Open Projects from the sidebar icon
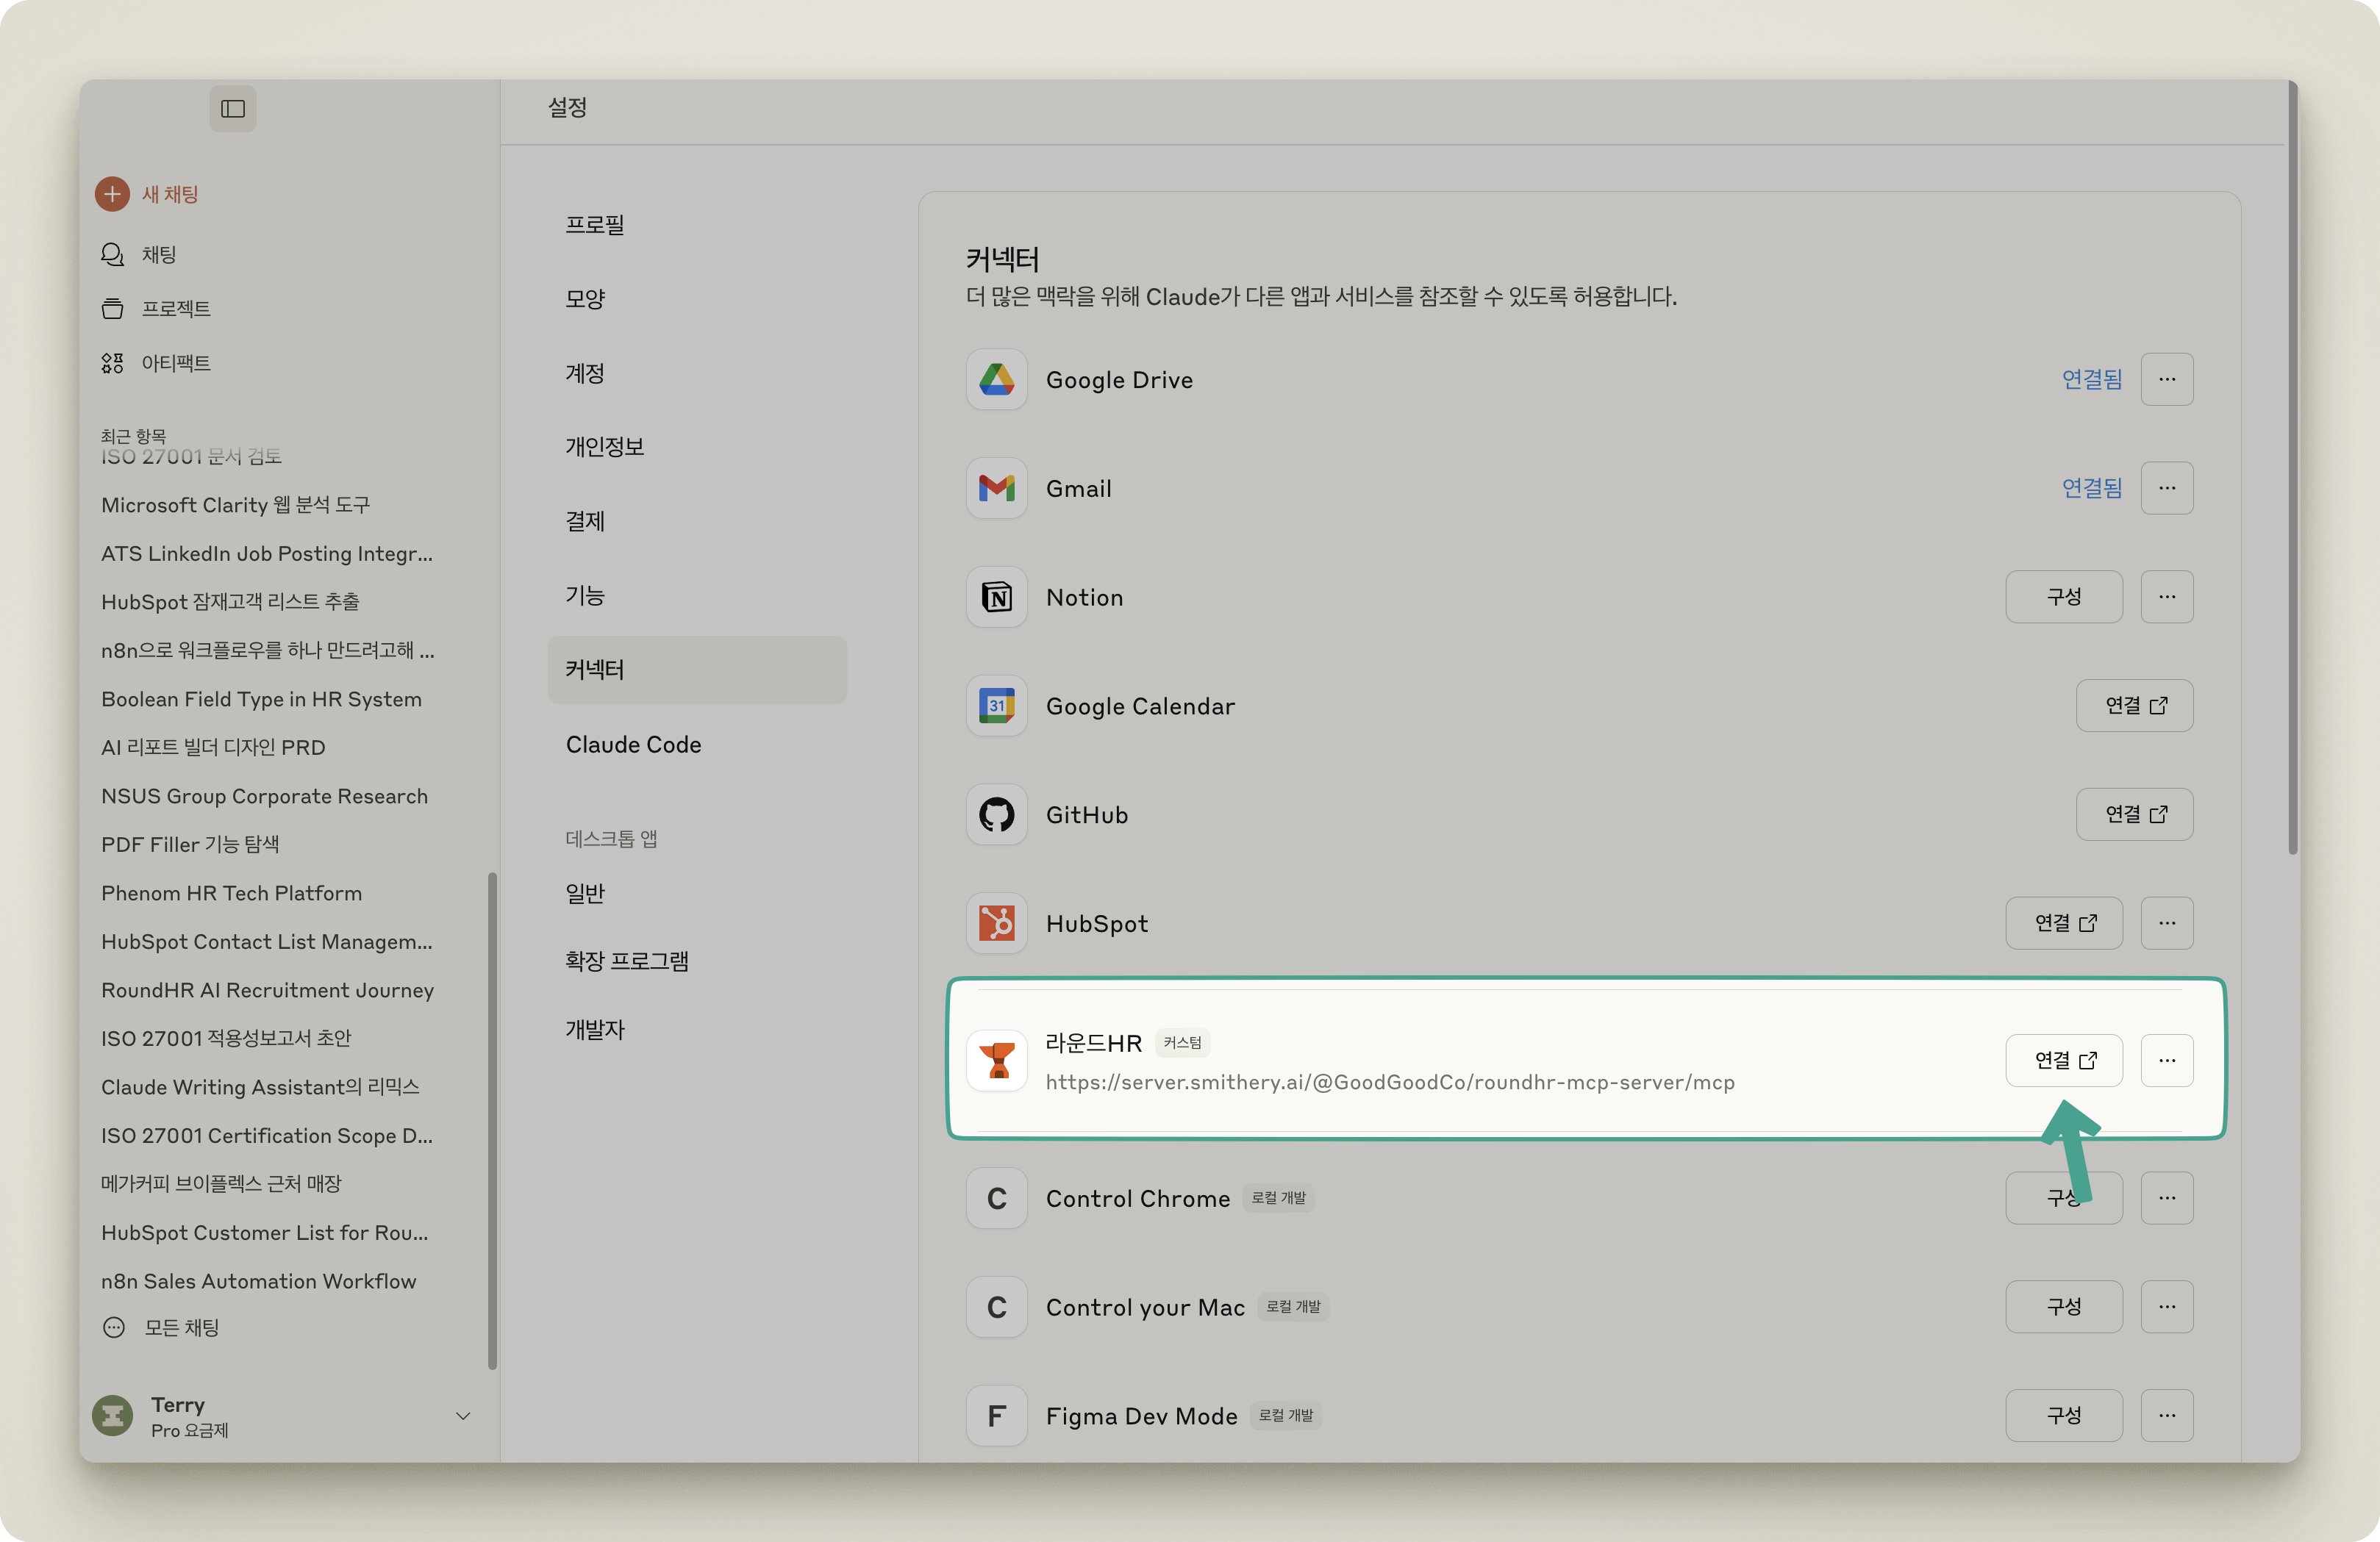Image resolution: width=2380 pixels, height=1542 pixels. click(112, 309)
